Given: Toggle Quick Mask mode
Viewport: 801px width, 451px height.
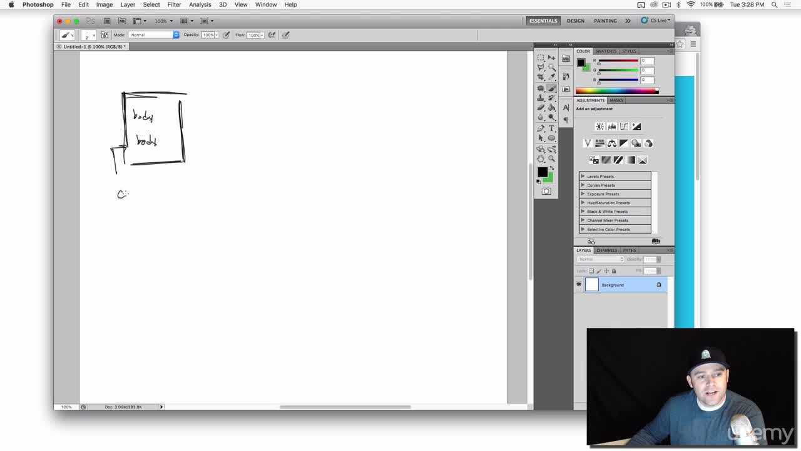Looking at the screenshot, I should tap(546, 191).
